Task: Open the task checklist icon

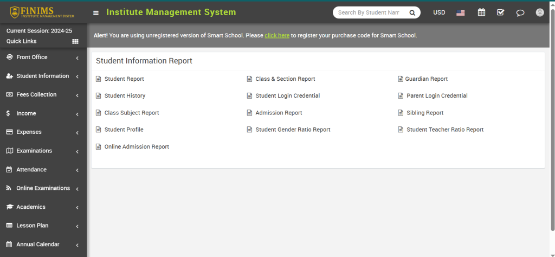Action: pyautogui.click(x=500, y=12)
